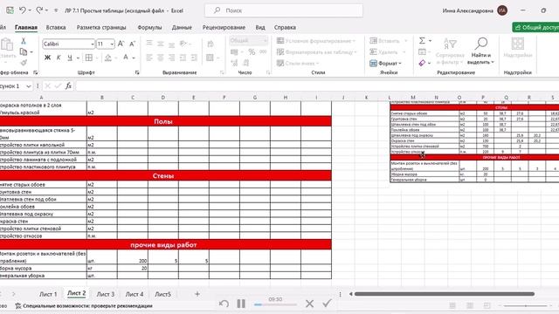Apply percent style format
This screenshot has width=559, height=314.
coord(252,52)
